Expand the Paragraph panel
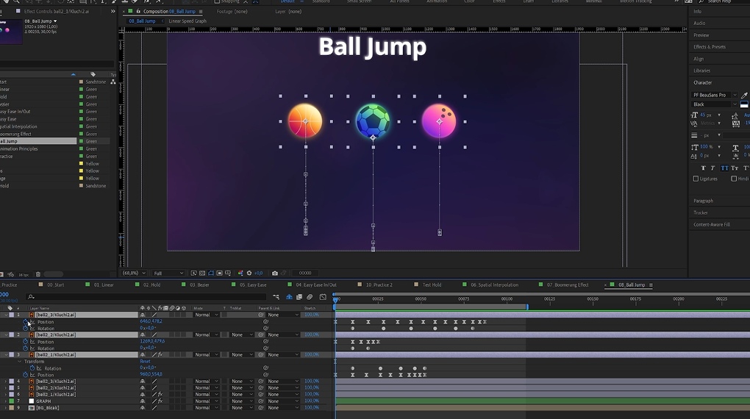Screen dimensions: 750x419 (704, 201)
